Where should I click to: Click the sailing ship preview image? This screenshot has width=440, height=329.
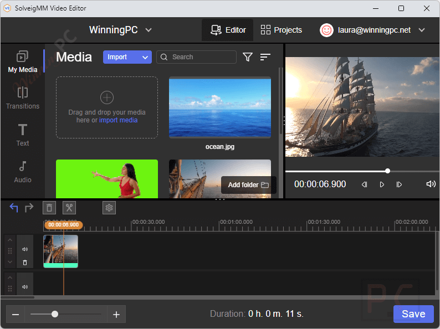[x=362, y=107]
